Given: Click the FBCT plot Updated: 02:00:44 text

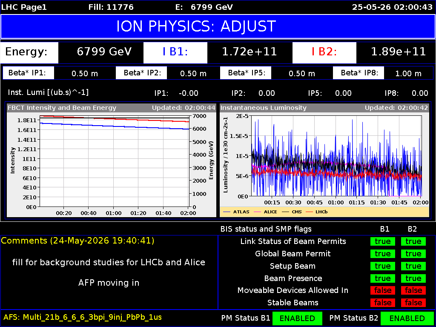Looking at the screenshot, I should 184,108.
